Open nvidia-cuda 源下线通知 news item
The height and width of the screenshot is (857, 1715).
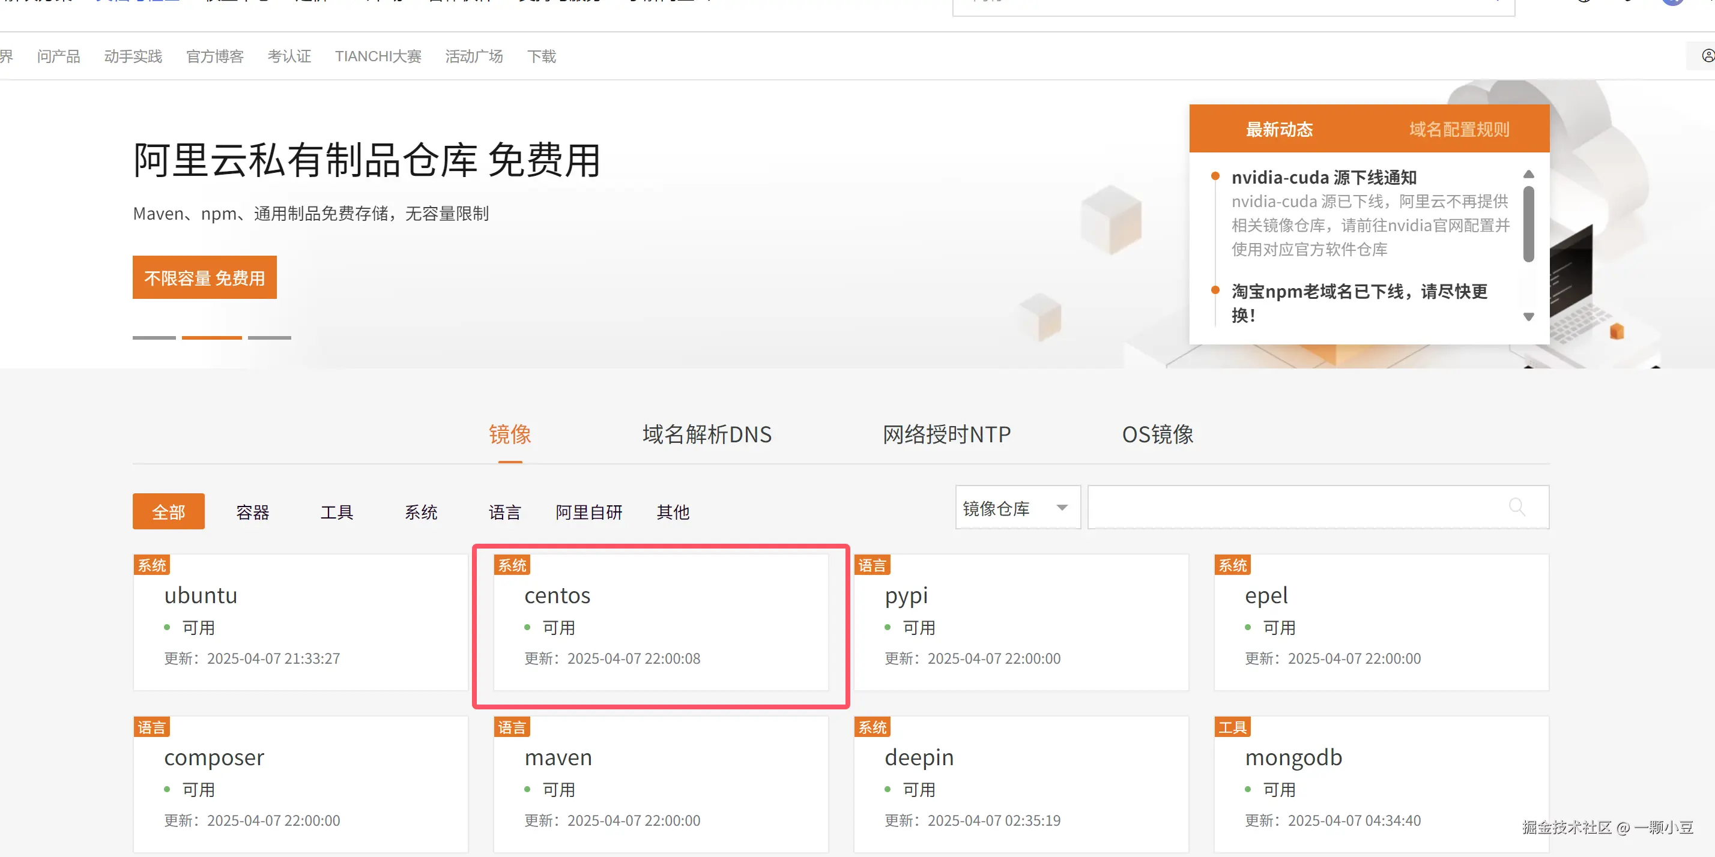click(x=1323, y=177)
